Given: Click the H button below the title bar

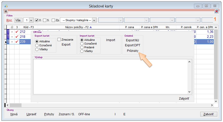Looking at the screenshot, I should [6, 11].
